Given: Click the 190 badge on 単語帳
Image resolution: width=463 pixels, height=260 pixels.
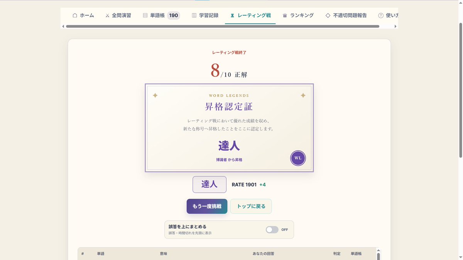Looking at the screenshot, I should [x=174, y=15].
